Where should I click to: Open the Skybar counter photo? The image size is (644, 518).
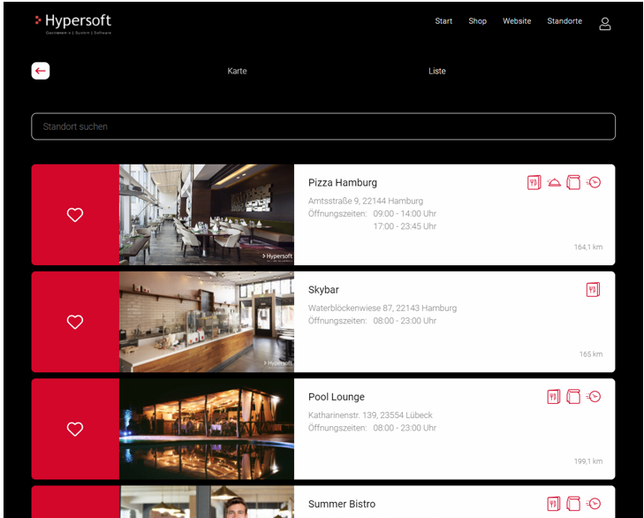point(207,322)
